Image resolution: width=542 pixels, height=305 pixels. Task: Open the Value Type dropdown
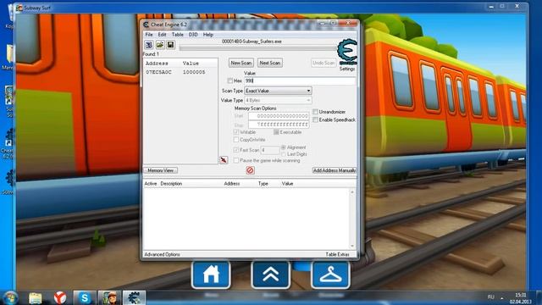(x=278, y=100)
